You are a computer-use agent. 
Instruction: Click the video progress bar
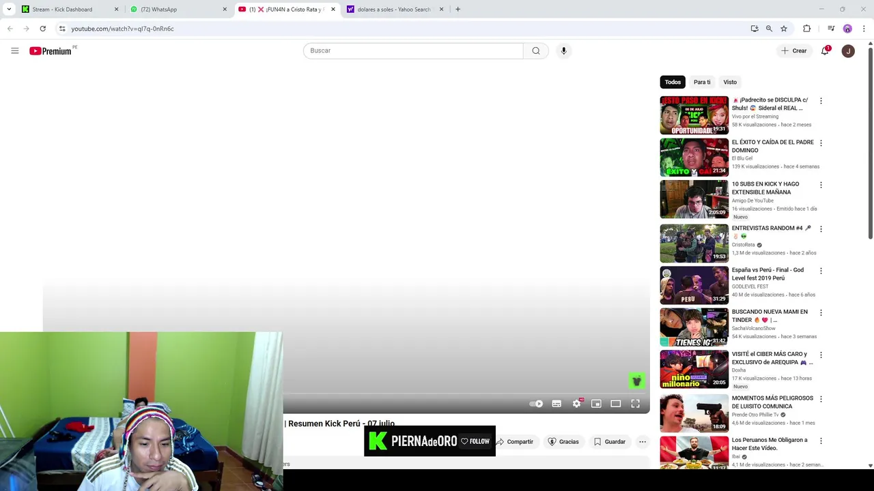tap(466, 393)
